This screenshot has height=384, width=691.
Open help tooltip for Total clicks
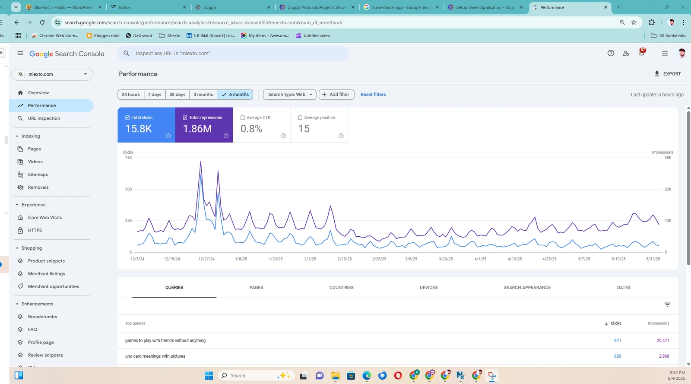[x=168, y=136]
